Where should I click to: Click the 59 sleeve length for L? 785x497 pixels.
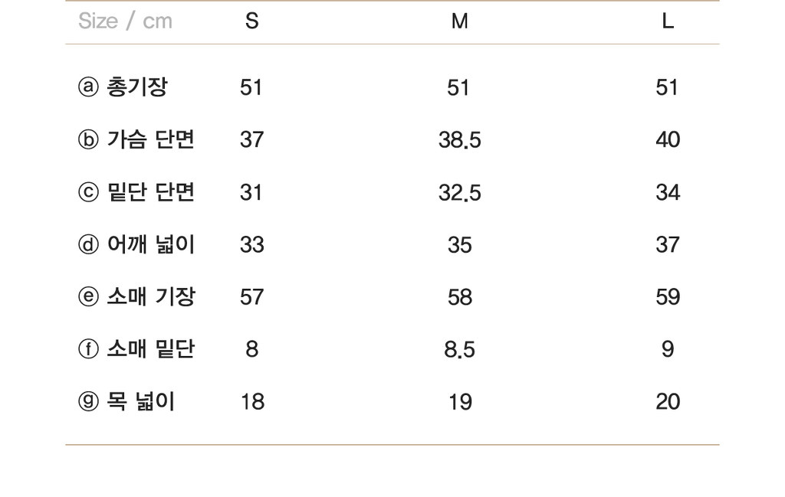(668, 297)
